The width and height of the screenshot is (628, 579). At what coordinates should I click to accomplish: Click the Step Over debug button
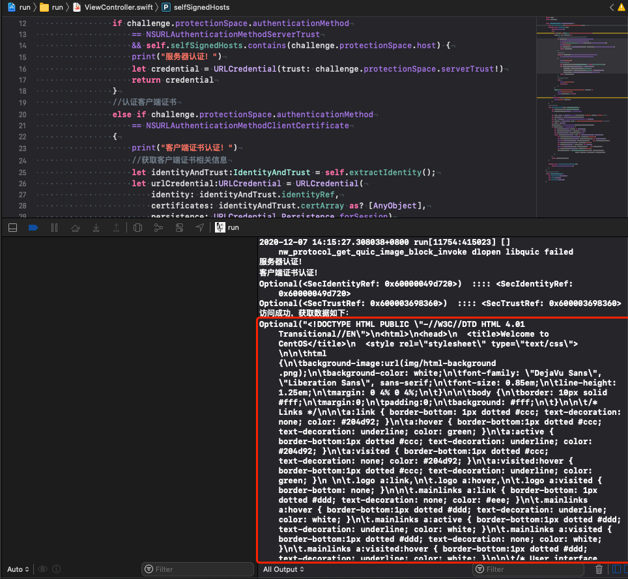(x=76, y=227)
